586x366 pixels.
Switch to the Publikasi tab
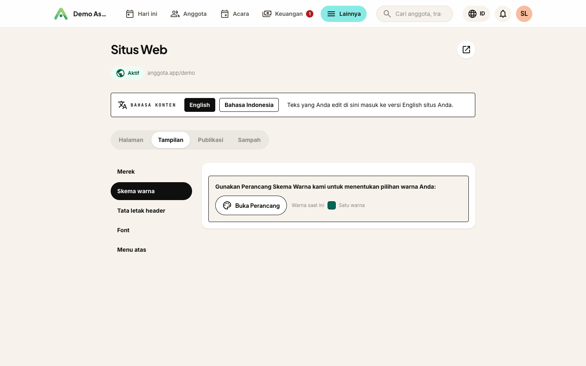coord(210,140)
